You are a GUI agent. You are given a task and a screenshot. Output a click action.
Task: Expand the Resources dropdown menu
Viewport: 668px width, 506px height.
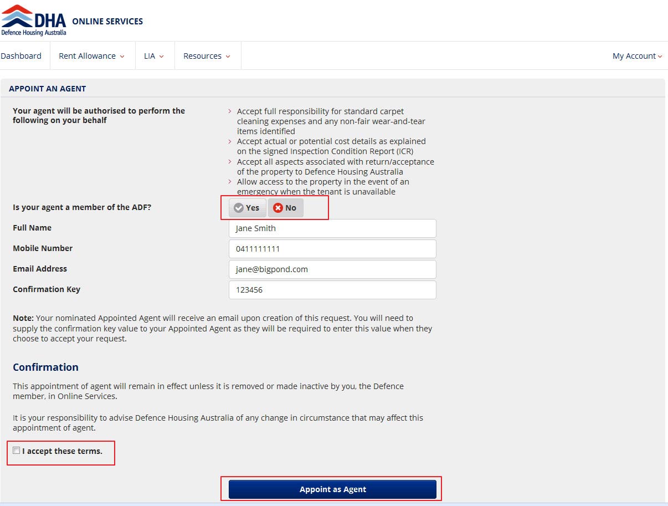click(x=208, y=56)
